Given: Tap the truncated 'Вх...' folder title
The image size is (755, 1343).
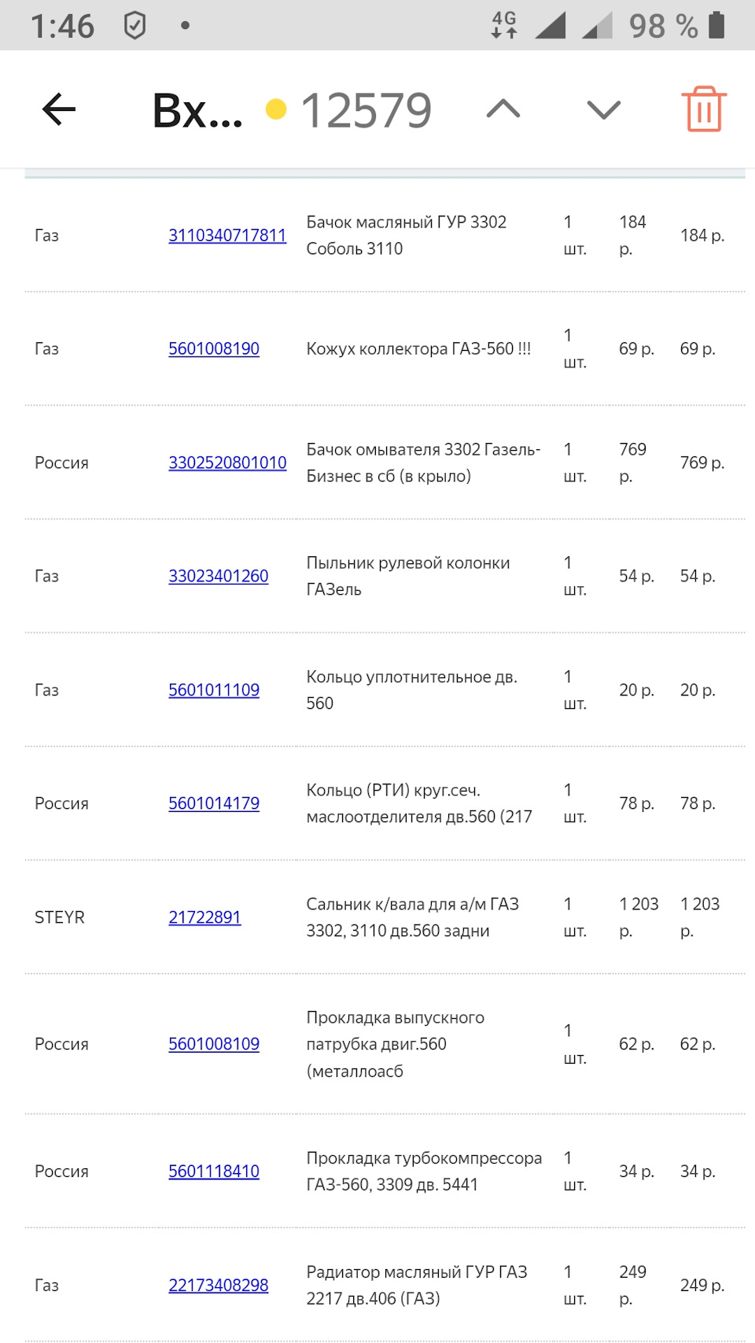Looking at the screenshot, I should (197, 110).
